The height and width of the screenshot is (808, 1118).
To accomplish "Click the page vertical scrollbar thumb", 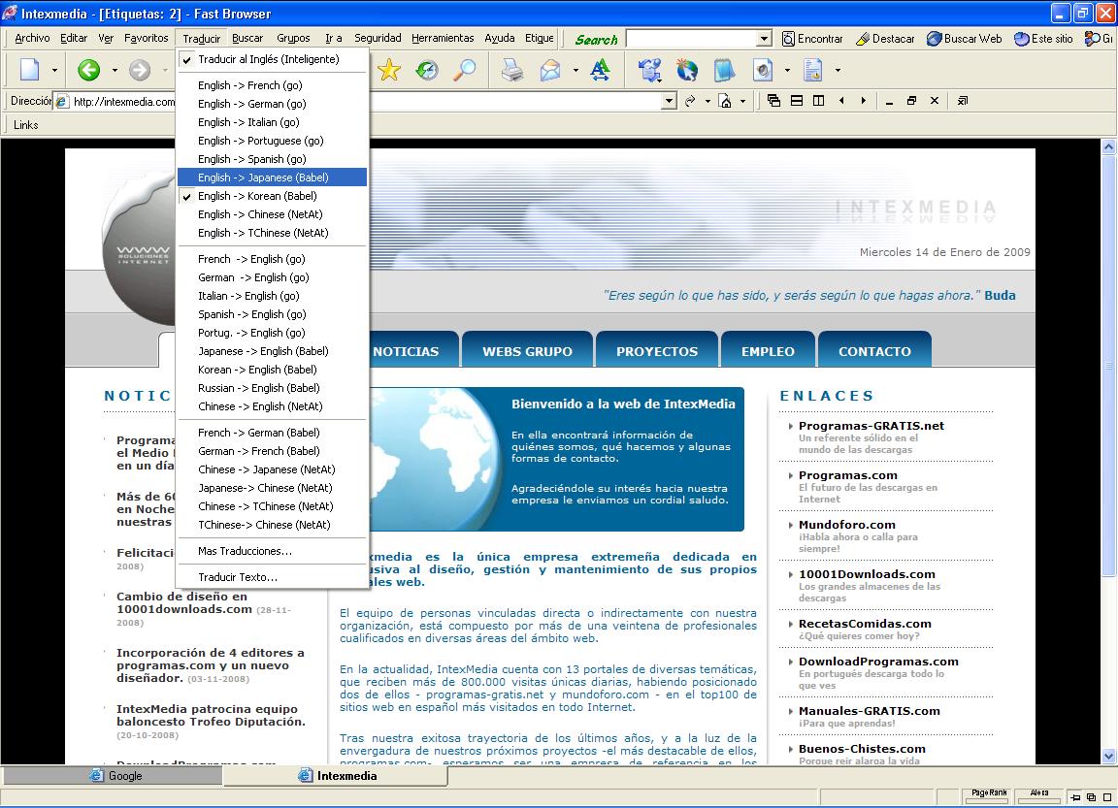I will pos(1108,367).
